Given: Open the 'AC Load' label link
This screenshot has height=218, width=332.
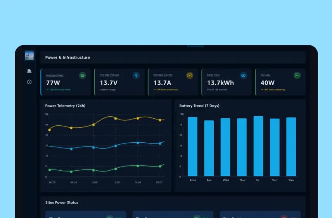Looking at the screenshot, I should (265, 75).
